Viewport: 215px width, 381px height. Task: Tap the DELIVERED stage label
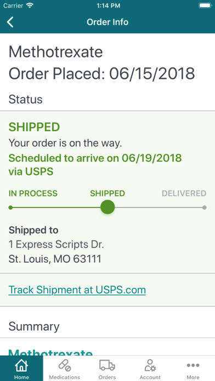184,193
